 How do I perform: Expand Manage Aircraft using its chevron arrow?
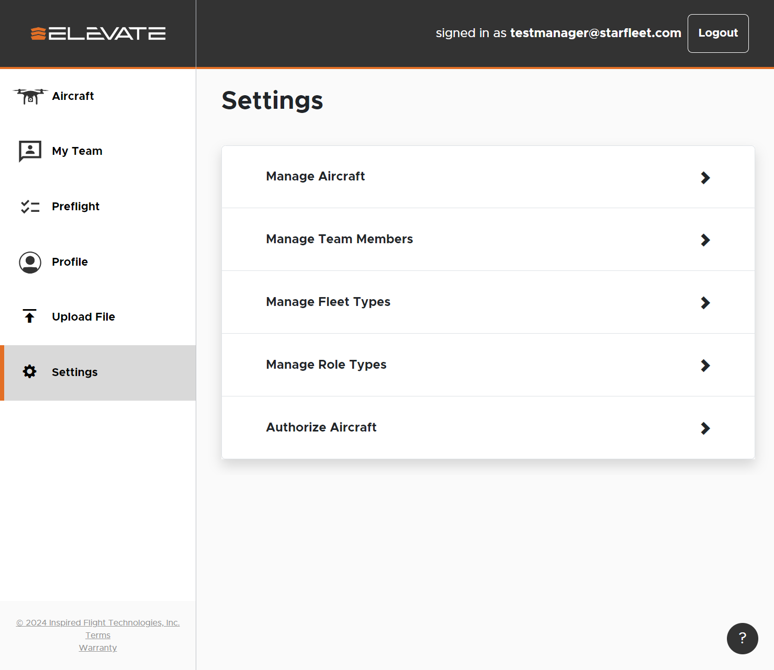coord(705,178)
